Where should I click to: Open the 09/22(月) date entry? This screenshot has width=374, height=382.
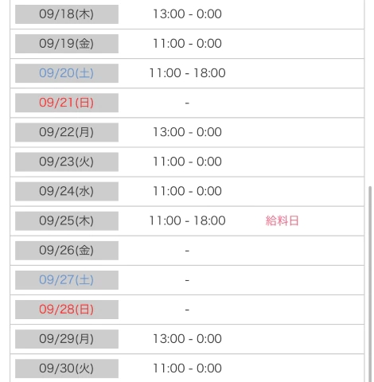67,132
